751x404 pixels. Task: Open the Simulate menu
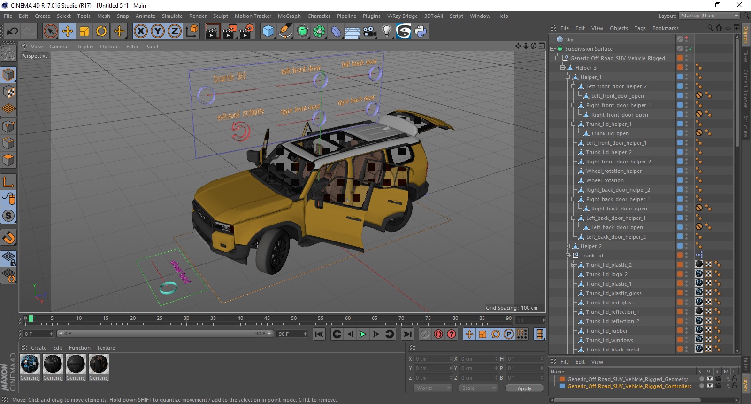coord(172,16)
